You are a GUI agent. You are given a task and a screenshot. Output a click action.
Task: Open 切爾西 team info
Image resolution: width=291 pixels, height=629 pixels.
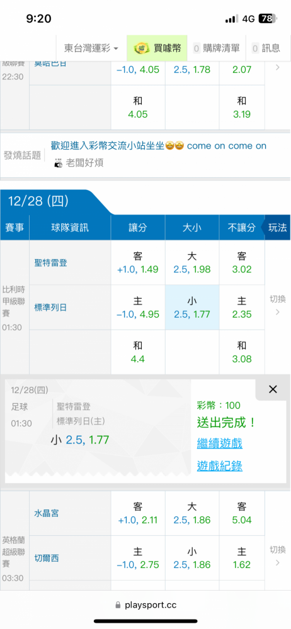[x=46, y=558]
